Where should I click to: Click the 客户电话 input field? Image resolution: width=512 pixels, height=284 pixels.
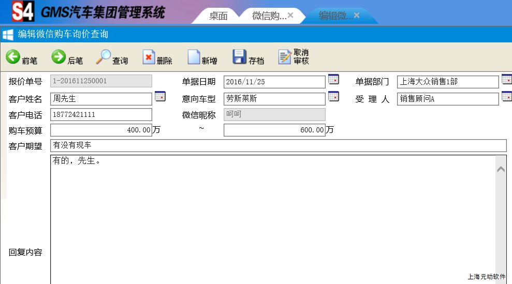pyautogui.click(x=101, y=114)
